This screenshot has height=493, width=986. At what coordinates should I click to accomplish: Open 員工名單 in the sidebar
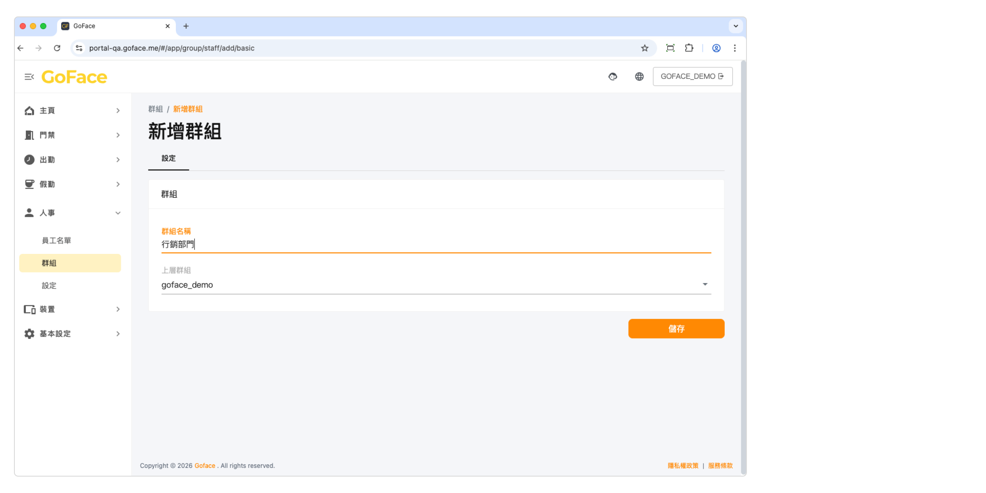56,240
